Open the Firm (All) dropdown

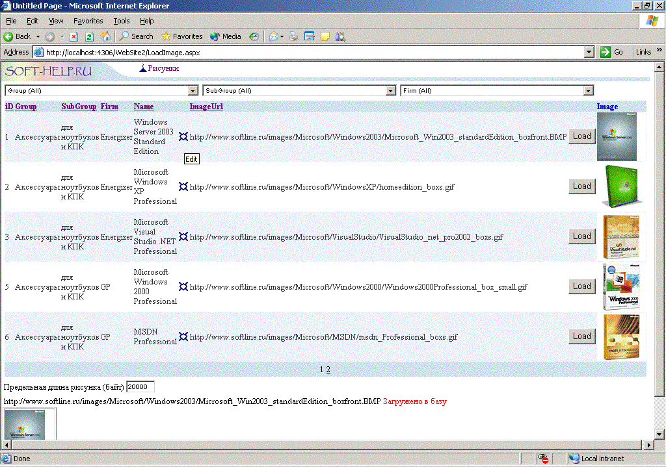coord(497,91)
